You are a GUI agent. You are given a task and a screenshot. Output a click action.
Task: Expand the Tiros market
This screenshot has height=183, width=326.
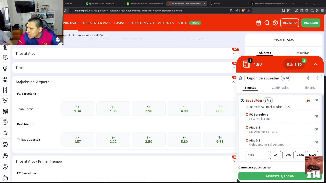[234, 68]
